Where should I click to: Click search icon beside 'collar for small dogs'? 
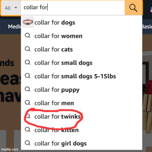pos(28,62)
